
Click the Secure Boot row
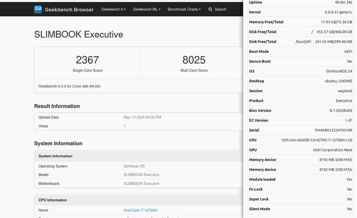pos(300,62)
